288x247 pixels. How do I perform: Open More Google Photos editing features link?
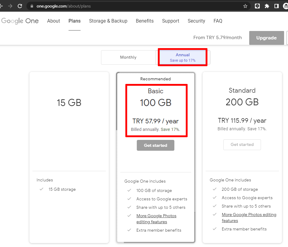156,219
